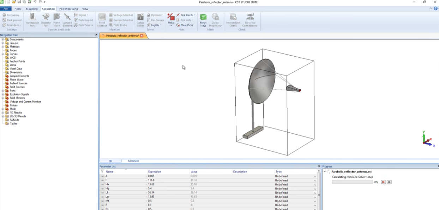Collapse the progress entry chevron

[325, 171]
